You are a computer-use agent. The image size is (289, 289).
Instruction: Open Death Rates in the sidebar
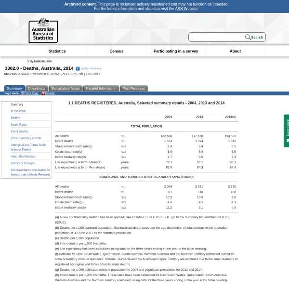pyautogui.click(x=19, y=125)
